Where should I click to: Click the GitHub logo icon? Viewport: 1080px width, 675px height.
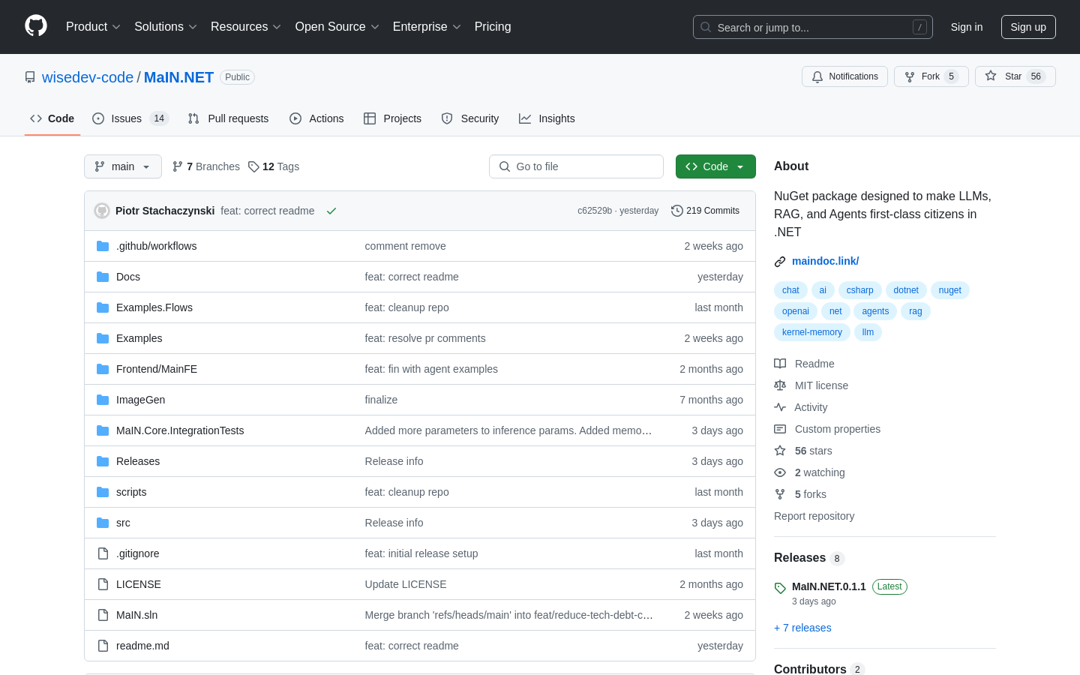pyautogui.click(x=36, y=26)
